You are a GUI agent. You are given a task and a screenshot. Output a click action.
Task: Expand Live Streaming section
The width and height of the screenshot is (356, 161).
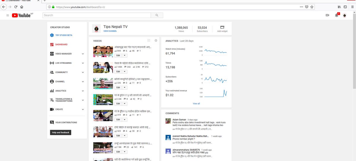pyautogui.click(x=83, y=63)
